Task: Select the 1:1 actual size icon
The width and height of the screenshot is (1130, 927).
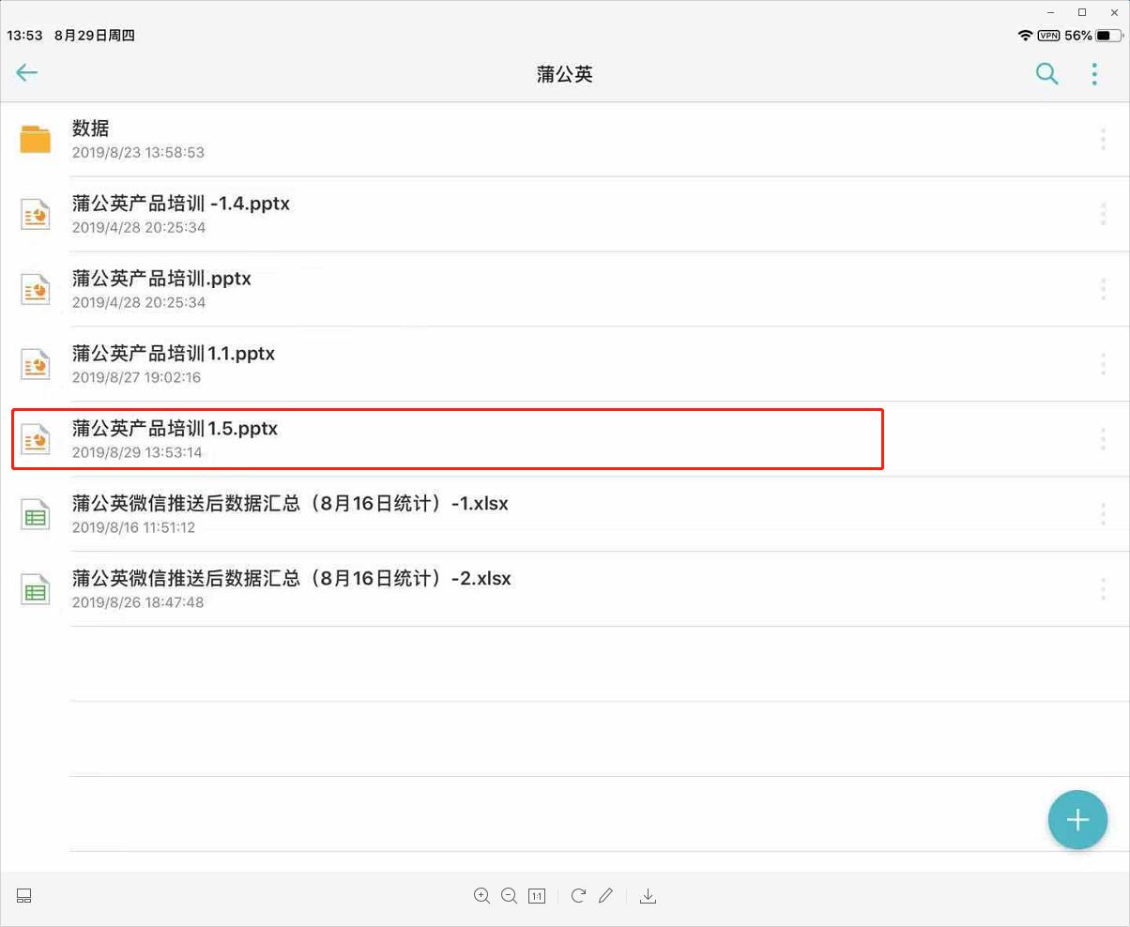Action: click(537, 896)
